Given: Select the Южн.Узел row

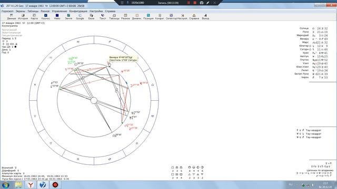Looking at the screenshot, I should pyautogui.click(x=312, y=67).
